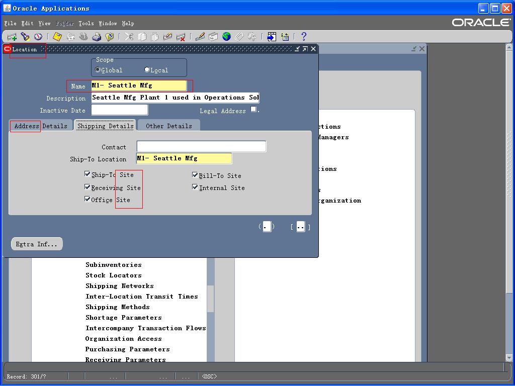Open the View menu
This screenshot has width=515, height=386.
point(44,23)
